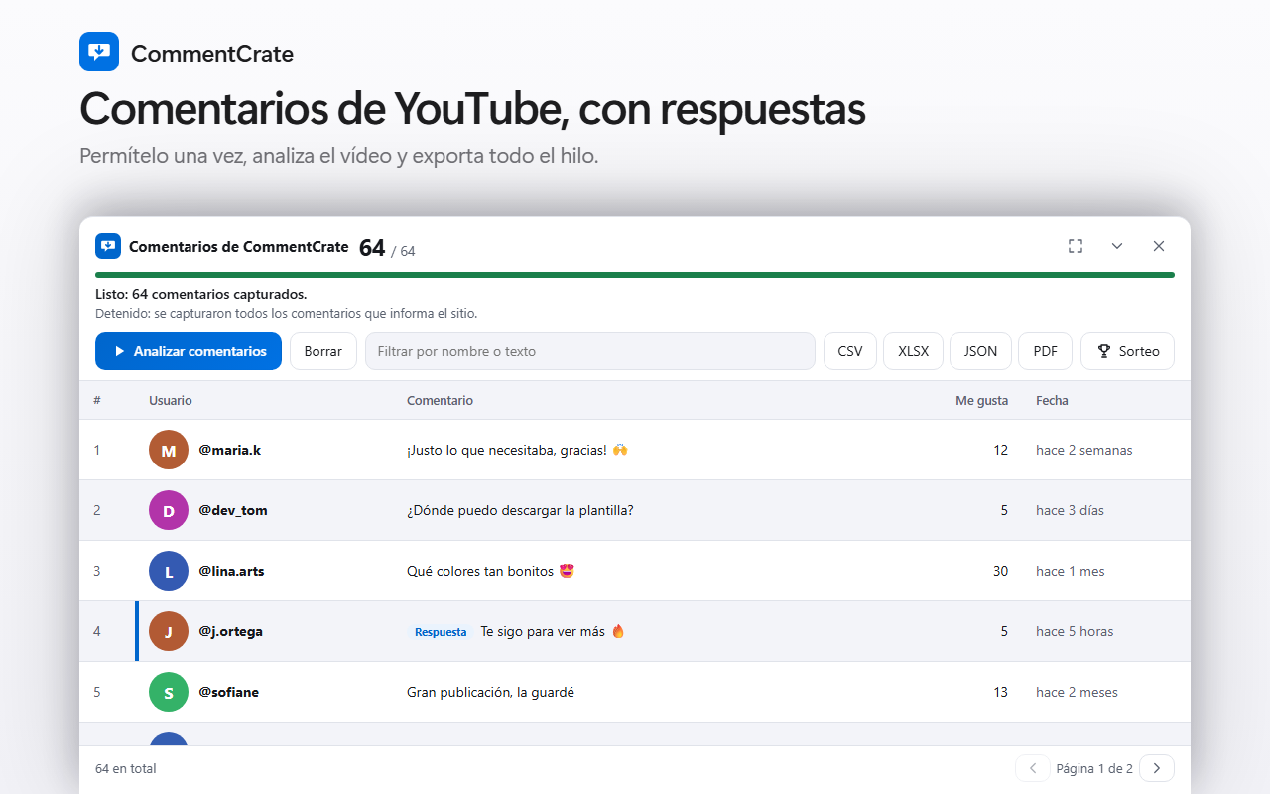
Task: Click the 'Página 1 de 2' indicator
Action: (1094, 768)
